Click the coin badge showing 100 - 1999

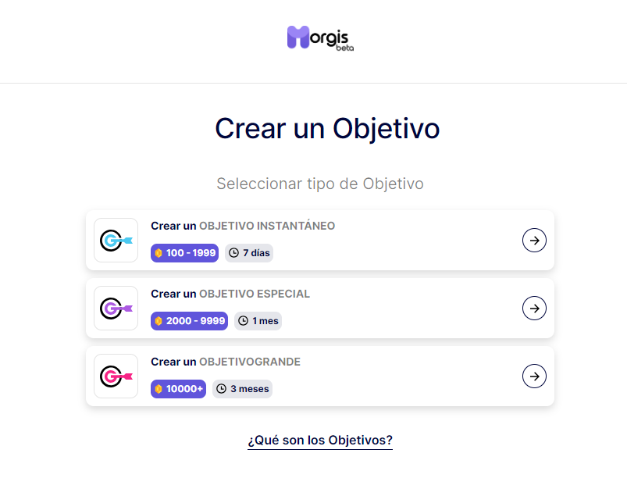point(185,253)
